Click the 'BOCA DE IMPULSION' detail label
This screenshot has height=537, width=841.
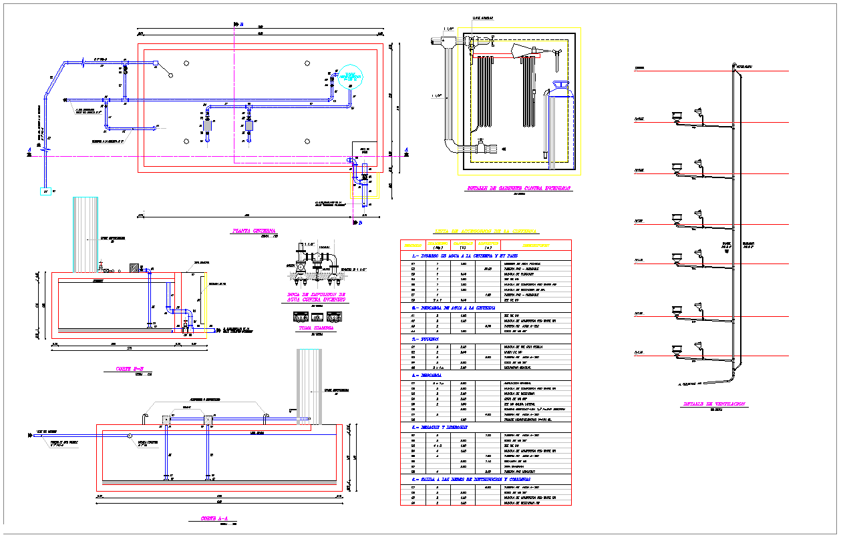pyautogui.click(x=313, y=297)
